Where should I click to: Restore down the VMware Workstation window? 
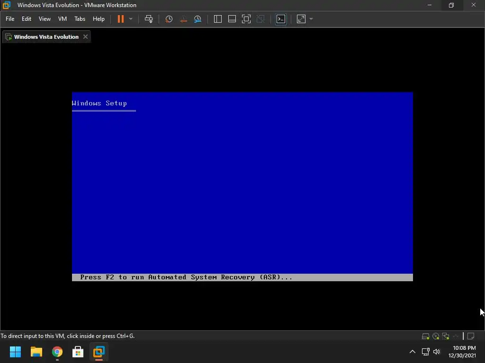(451, 5)
